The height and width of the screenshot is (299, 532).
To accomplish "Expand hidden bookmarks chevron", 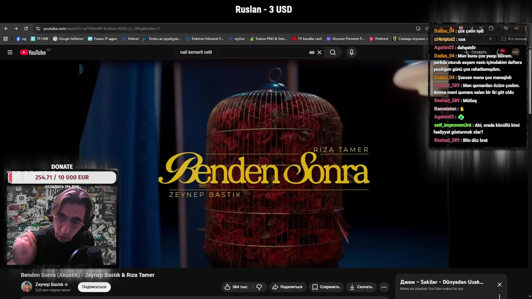I will point(490,39).
